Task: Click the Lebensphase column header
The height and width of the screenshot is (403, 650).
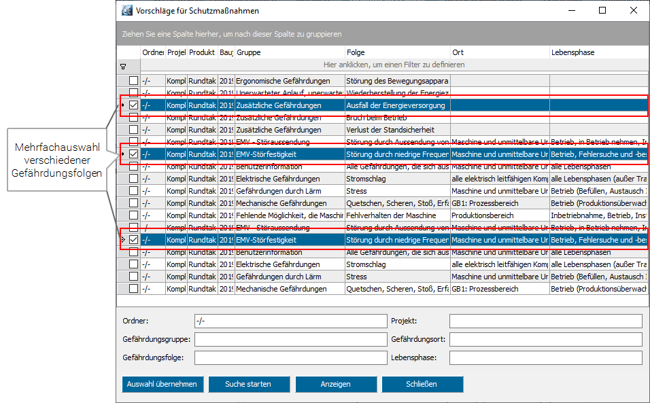Action: point(597,52)
